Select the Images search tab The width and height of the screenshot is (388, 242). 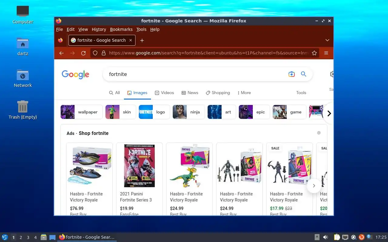137,93
